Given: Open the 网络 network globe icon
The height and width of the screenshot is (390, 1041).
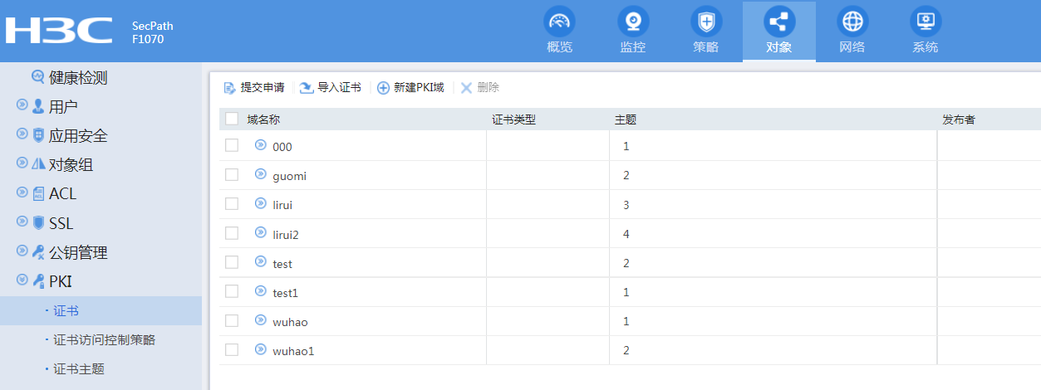Looking at the screenshot, I should (852, 21).
